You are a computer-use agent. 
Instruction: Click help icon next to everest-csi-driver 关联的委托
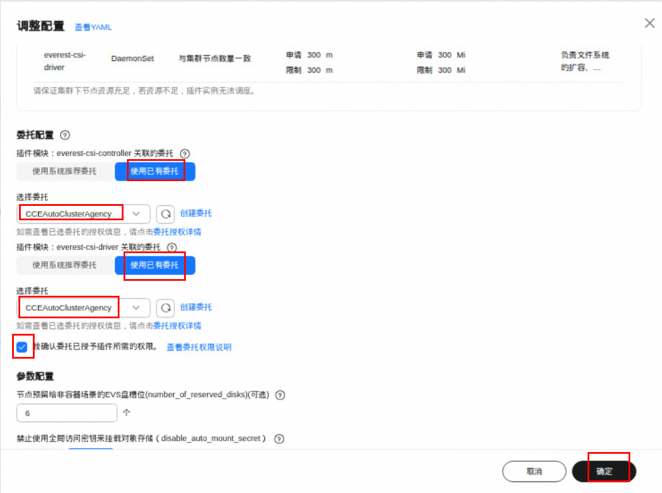172,247
